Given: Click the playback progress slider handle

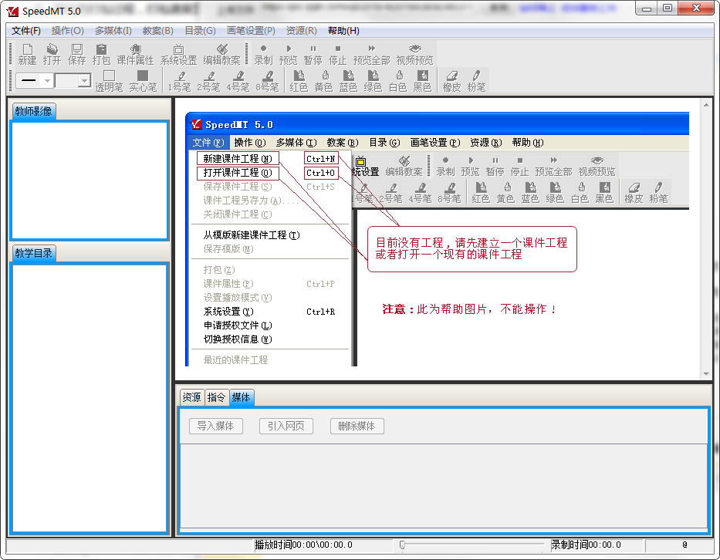Looking at the screenshot, I should pyautogui.click(x=402, y=545).
